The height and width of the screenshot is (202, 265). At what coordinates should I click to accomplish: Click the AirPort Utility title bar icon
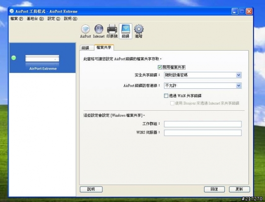tap(12, 11)
